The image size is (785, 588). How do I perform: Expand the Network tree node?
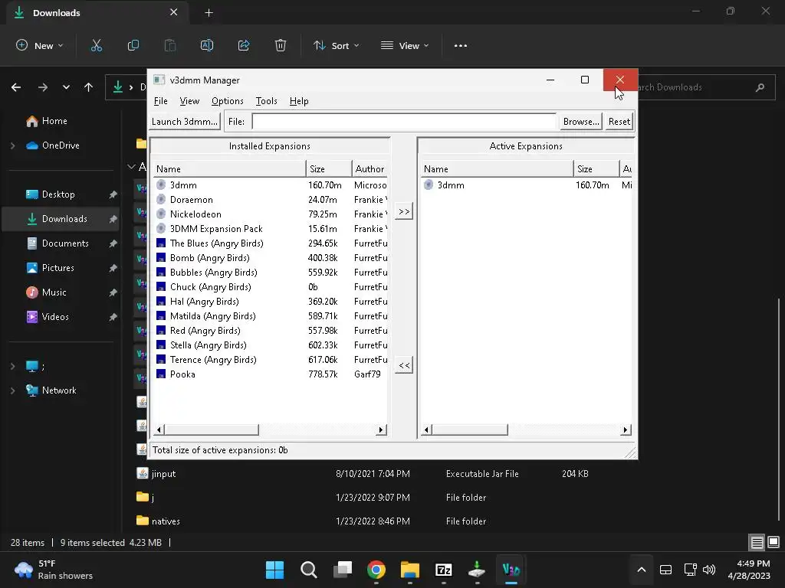pyautogui.click(x=12, y=390)
